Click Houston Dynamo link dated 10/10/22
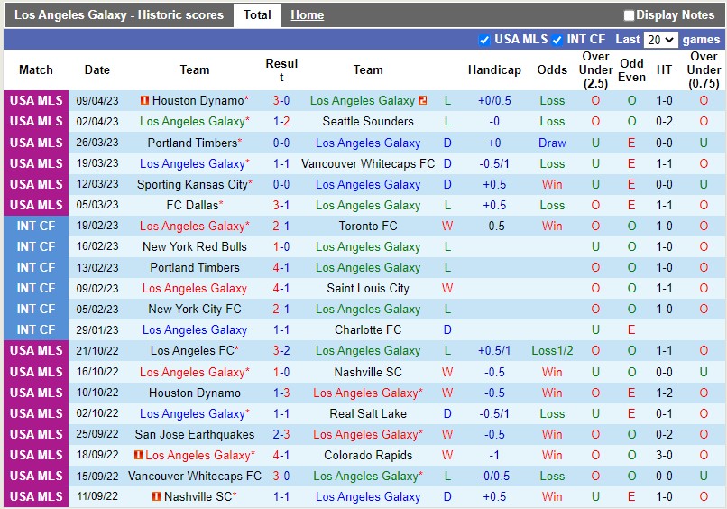This screenshot has height=509, width=727. point(195,393)
